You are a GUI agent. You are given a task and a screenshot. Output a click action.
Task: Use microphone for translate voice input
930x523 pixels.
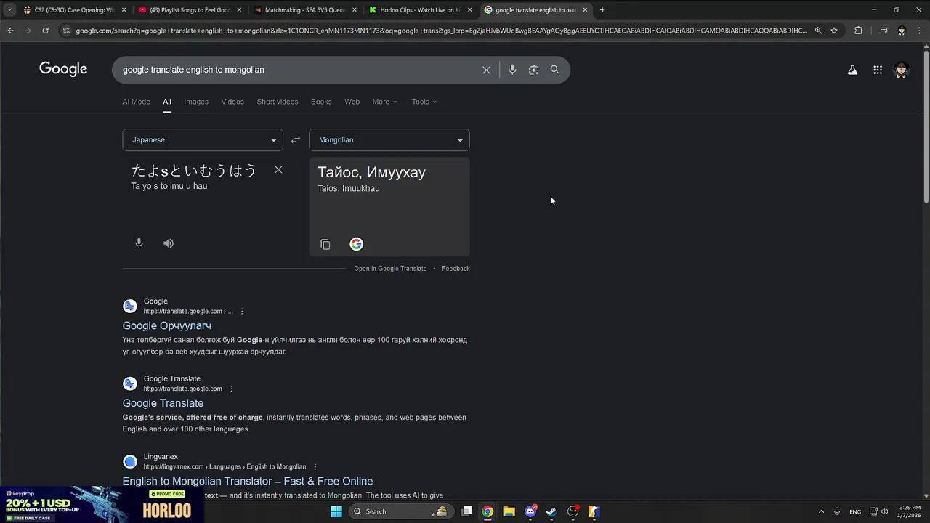pyautogui.click(x=139, y=243)
